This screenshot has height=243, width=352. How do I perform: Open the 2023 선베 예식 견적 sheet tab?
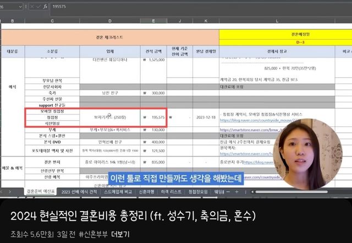tap(81, 192)
